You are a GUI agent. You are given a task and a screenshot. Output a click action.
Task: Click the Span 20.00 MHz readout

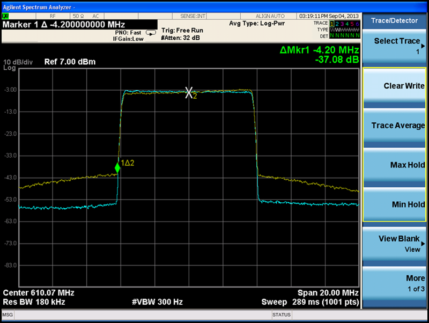(328, 293)
